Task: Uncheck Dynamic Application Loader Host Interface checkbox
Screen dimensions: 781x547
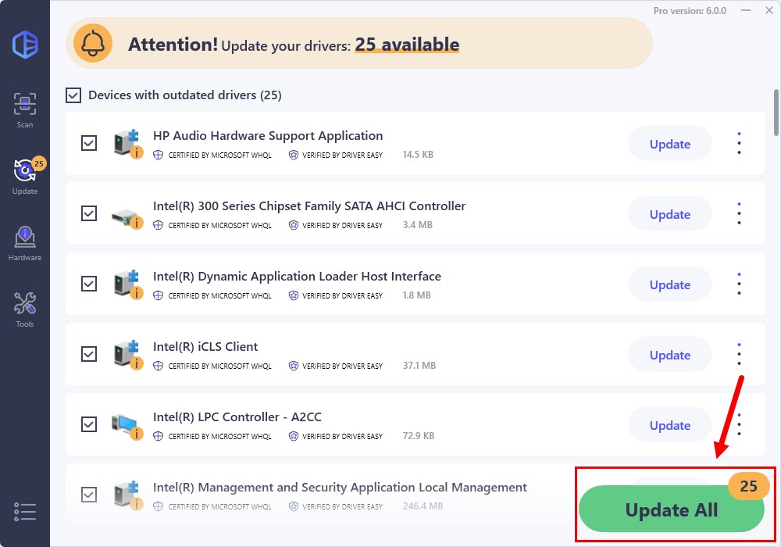Action: coord(89,284)
